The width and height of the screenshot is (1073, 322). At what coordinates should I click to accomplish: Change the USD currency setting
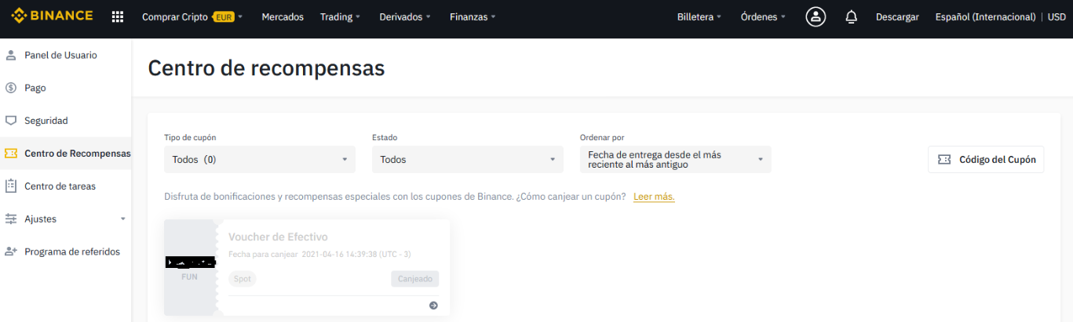(x=1057, y=16)
